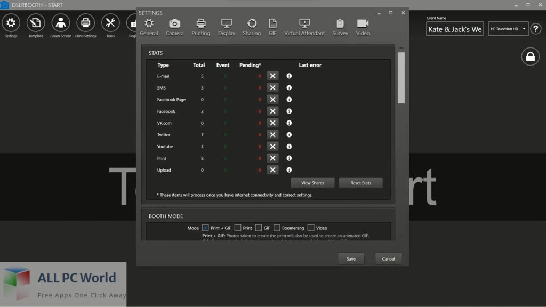Click the lock icon button
Image resolution: width=546 pixels, height=307 pixels.
[530, 56]
